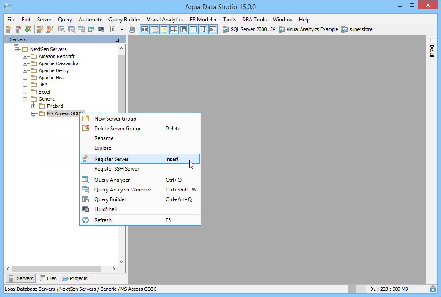
Task: Open the Automate menu
Action: pos(91,20)
